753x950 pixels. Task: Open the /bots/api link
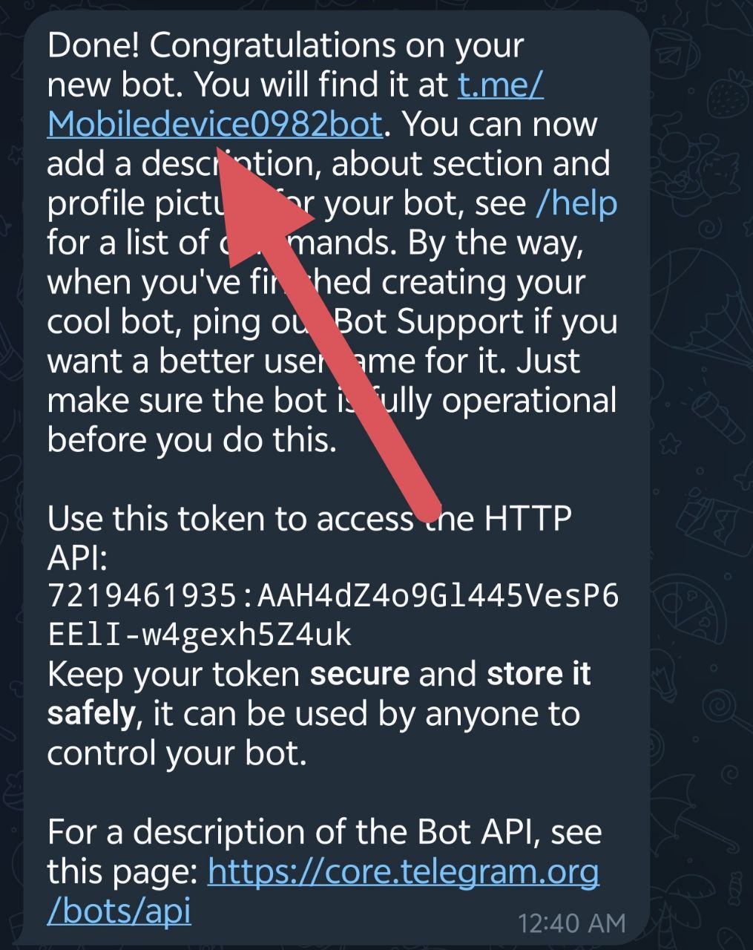(x=119, y=911)
